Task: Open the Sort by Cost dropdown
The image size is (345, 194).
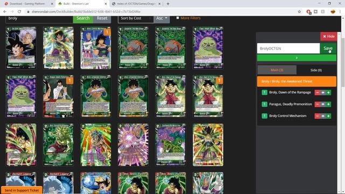Action: pos(136,18)
